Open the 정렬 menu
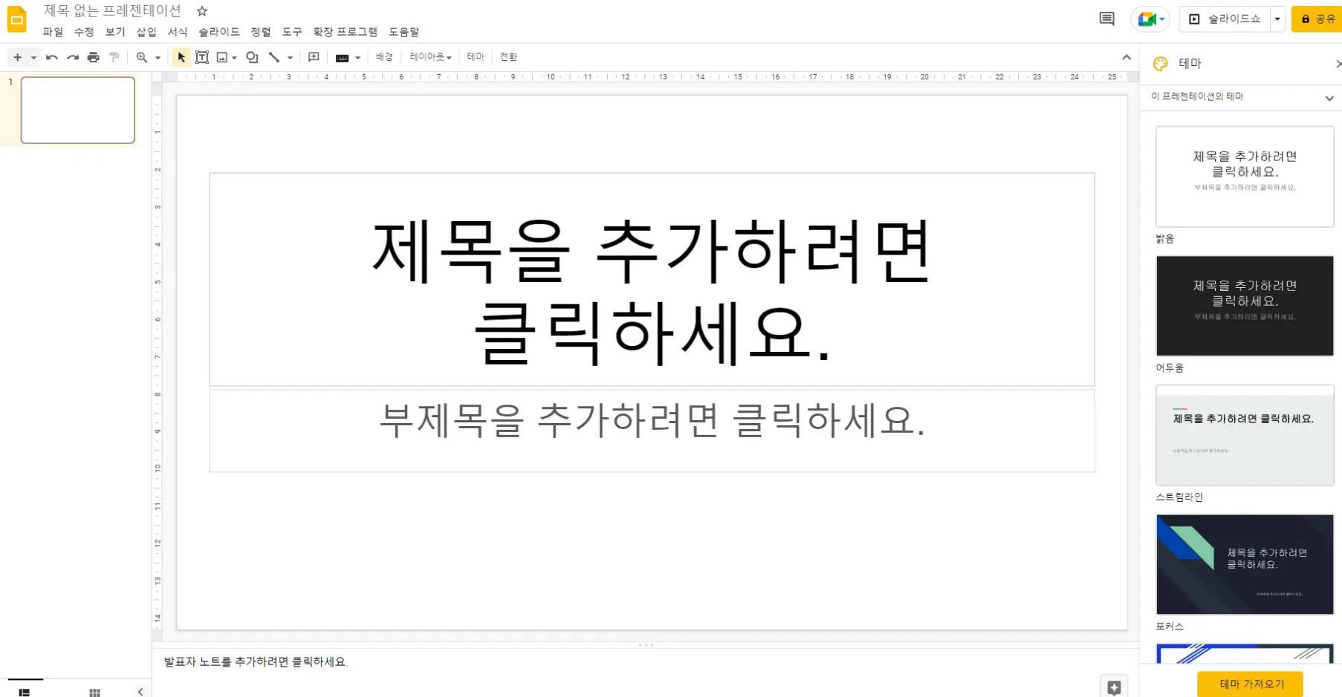The image size is (1342, 697). 261,32
